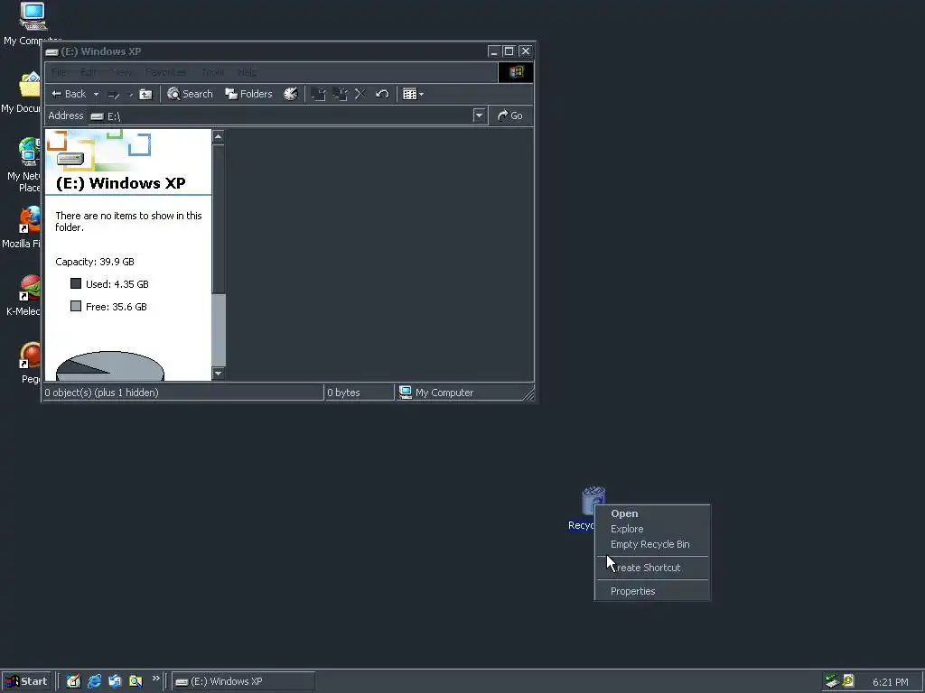The image size is (925, 693).
Task: Open the Help menu
Action: [x=248, y=72]
